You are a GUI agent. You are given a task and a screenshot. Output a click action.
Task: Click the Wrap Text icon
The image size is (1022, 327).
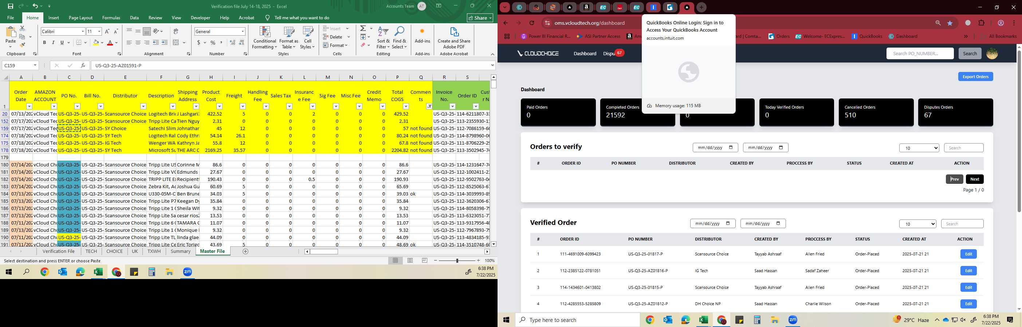(x=176, y=31)
